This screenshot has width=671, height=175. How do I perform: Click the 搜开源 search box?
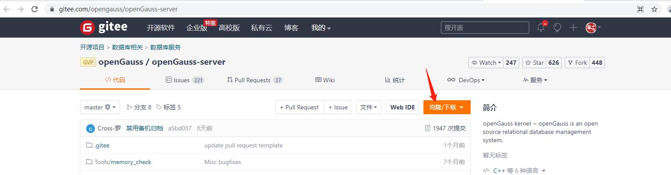(x=486, y=28)
